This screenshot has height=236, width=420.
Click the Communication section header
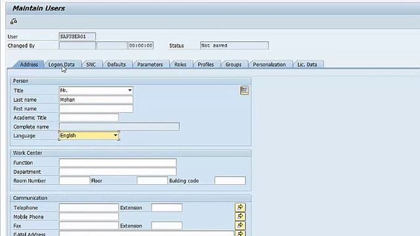(x=30, y=198)
